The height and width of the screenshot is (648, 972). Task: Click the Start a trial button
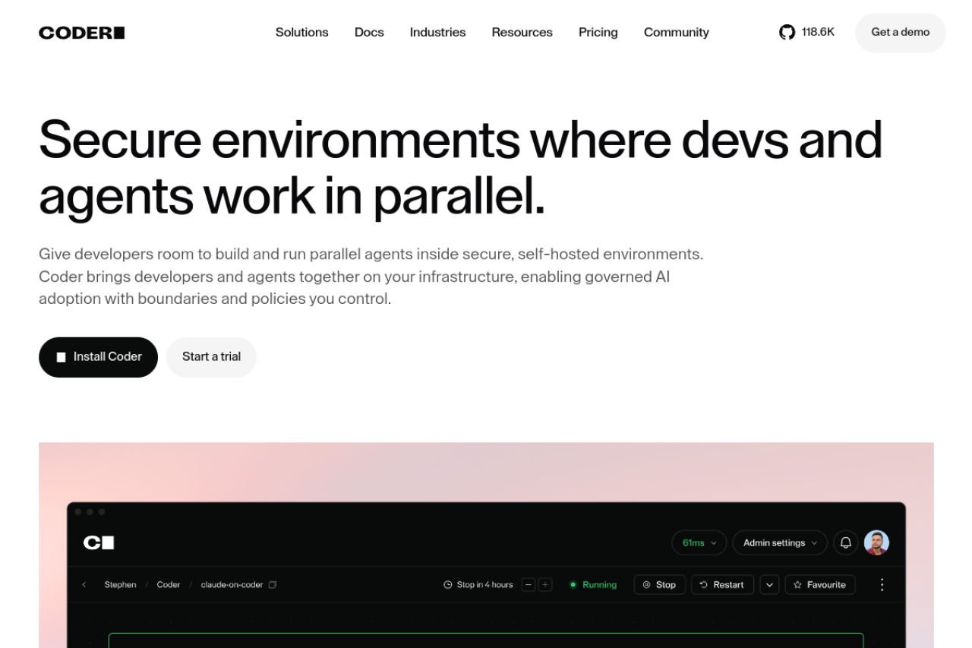coord(211,357)
